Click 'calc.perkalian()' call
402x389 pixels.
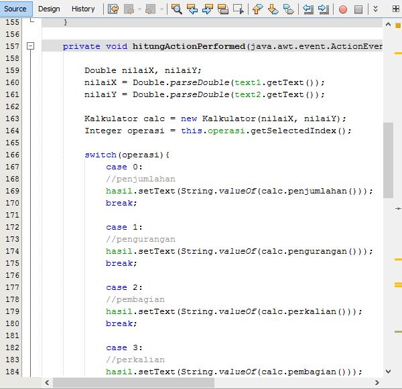tap(304, 311)
